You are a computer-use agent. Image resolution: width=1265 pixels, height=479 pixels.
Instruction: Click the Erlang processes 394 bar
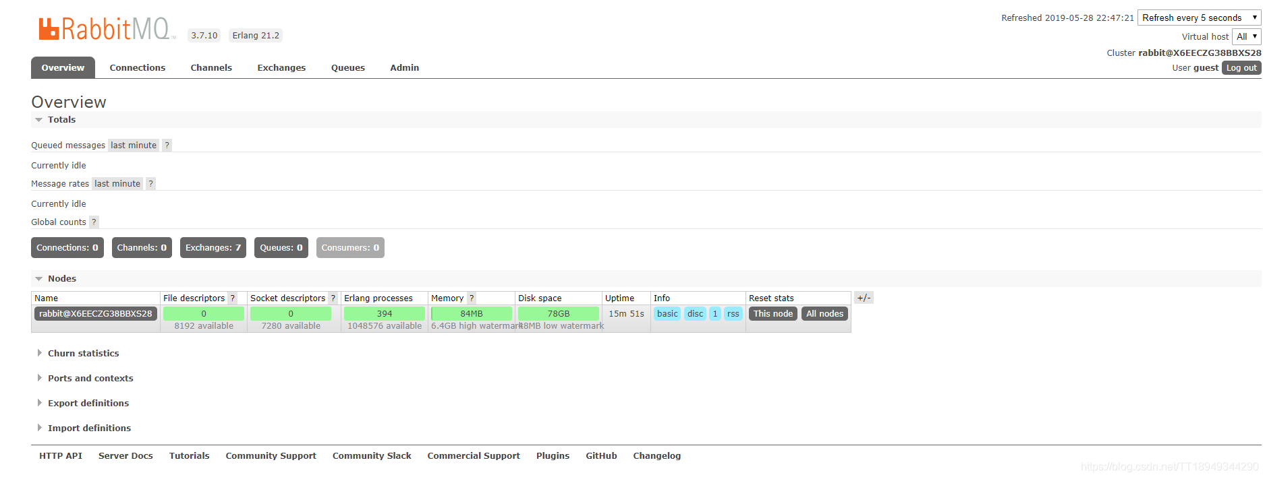click(385, 314)
